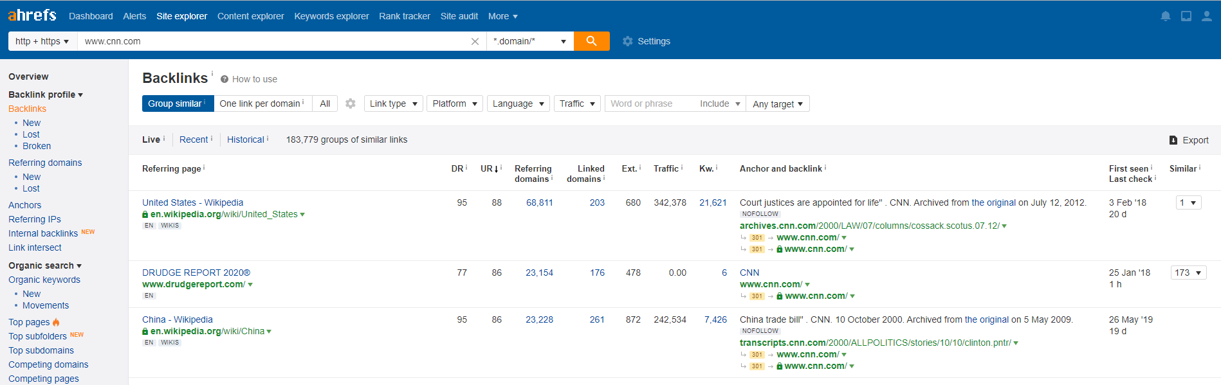Open the Language filter dropdown
Viewport: 1221px width, 385px height.
518,103
